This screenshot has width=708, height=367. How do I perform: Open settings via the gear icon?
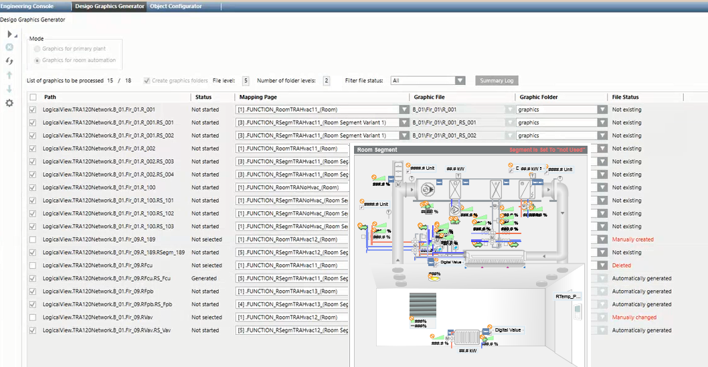coord(9,103)
